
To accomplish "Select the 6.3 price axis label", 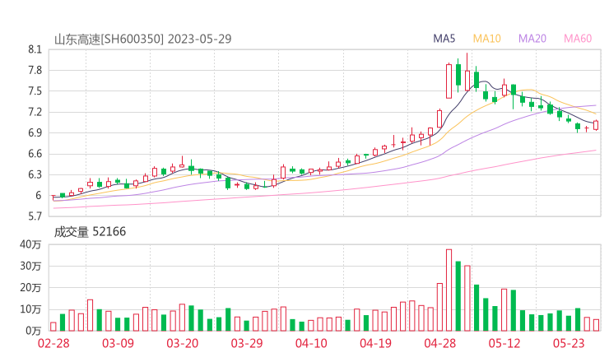I will [35, 174].
